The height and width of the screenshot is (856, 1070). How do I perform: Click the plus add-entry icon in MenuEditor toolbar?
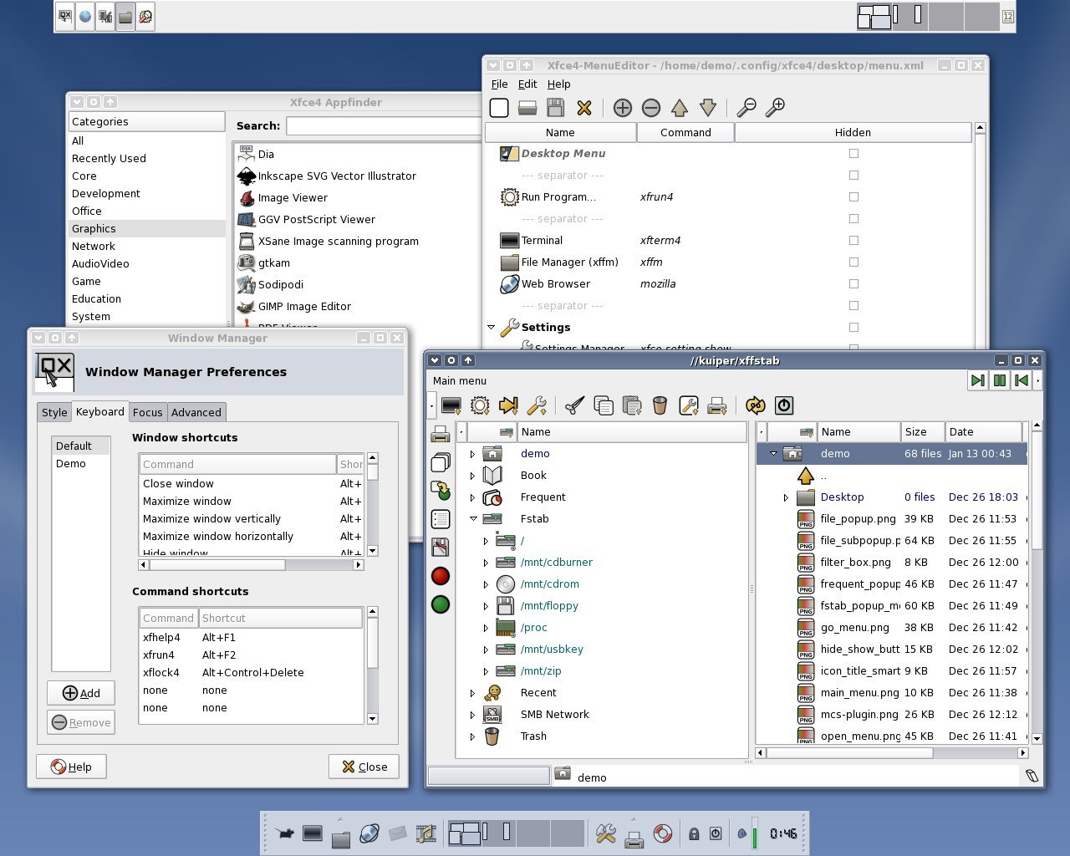point(622,108)
